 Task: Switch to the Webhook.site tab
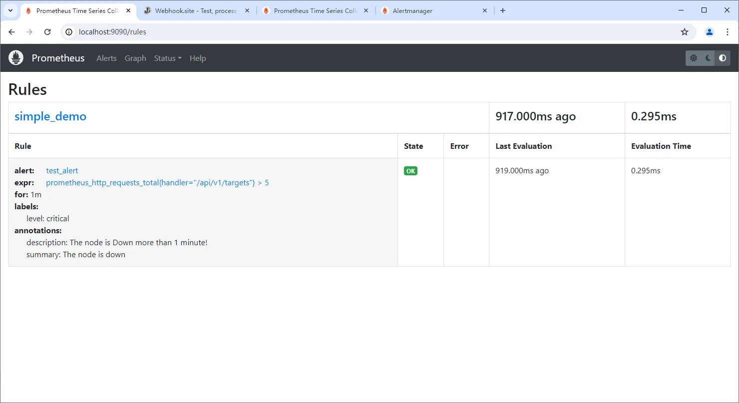(x=195, y=10)
